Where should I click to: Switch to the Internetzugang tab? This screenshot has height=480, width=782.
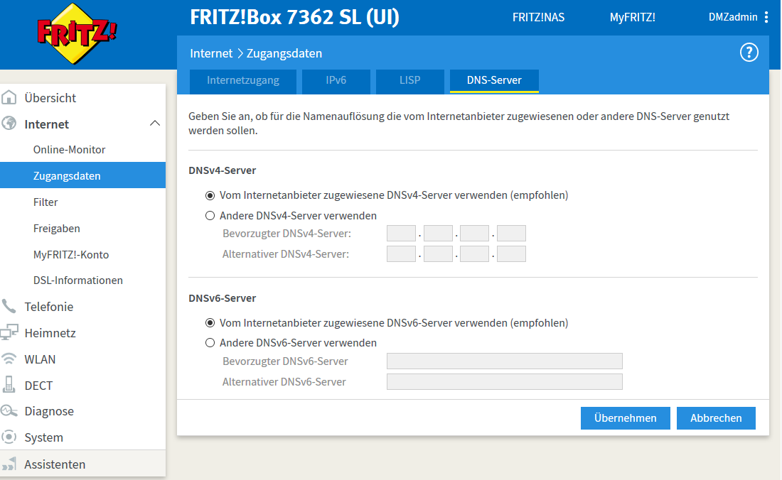pos(243,80)
